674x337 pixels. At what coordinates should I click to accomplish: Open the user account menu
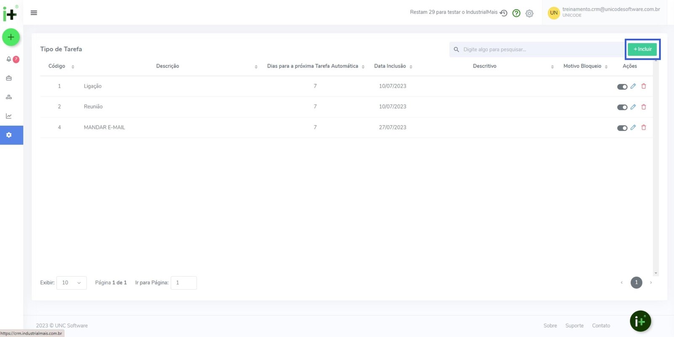[x=604, y=12]
